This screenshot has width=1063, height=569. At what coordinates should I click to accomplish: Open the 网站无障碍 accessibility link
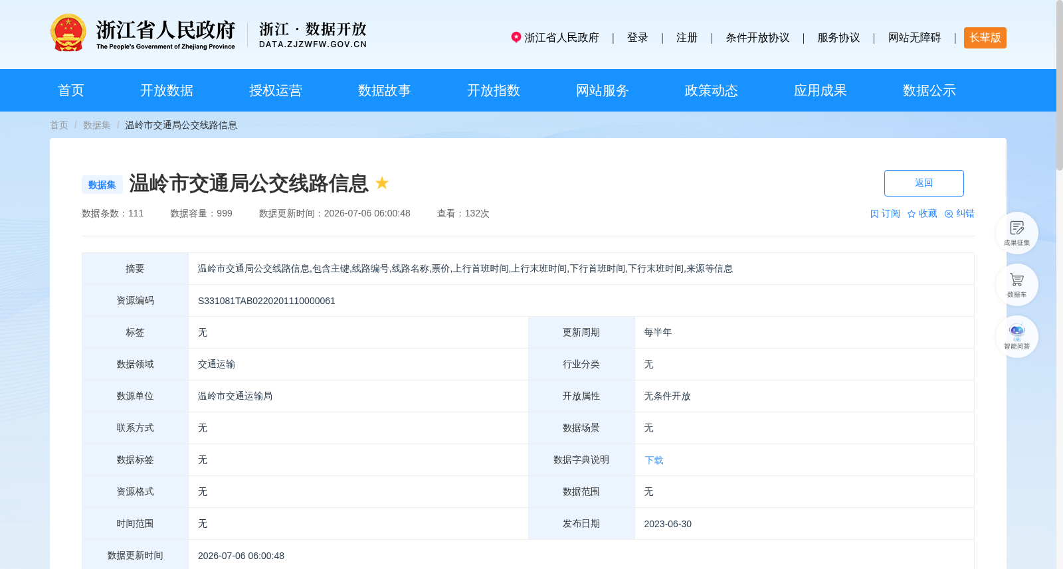click(915, 38)
